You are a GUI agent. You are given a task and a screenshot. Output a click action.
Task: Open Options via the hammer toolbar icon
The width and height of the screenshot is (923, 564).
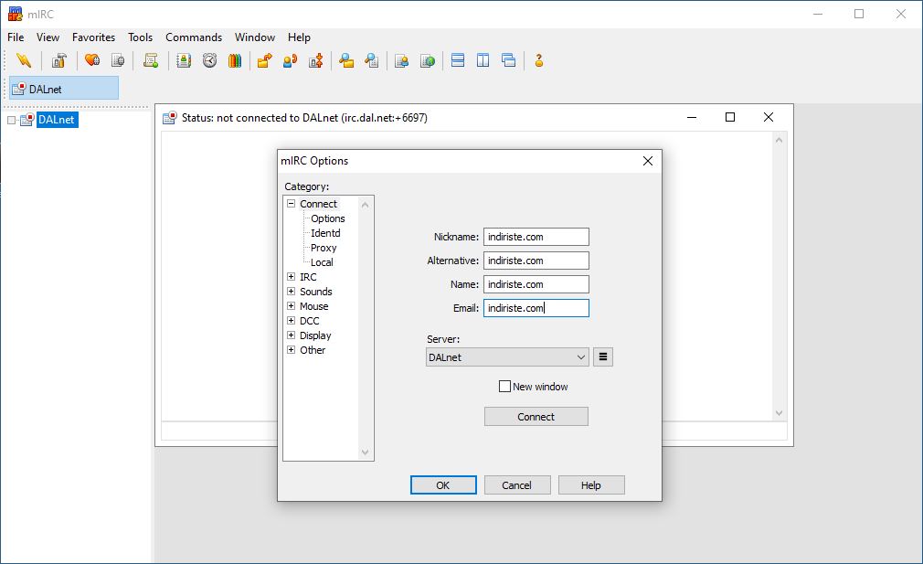58,60
